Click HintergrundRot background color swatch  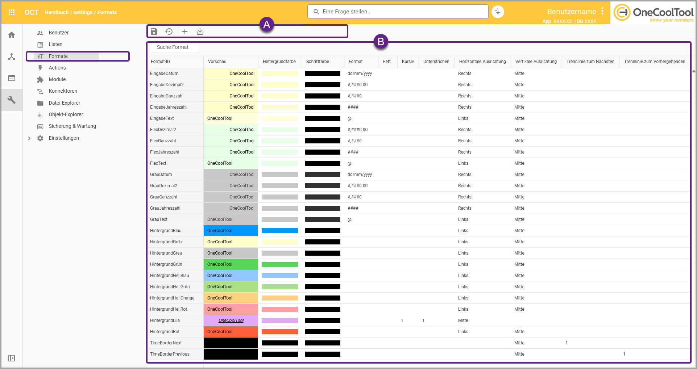click(280, 332)
